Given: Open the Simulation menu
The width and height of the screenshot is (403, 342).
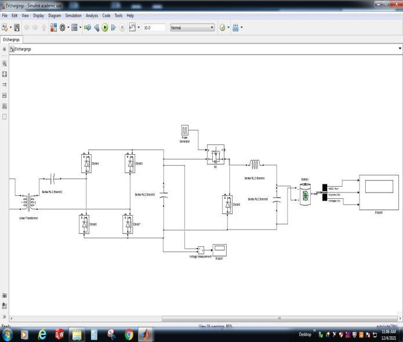Looking at the screenshot, I should [x=73, y=16].
